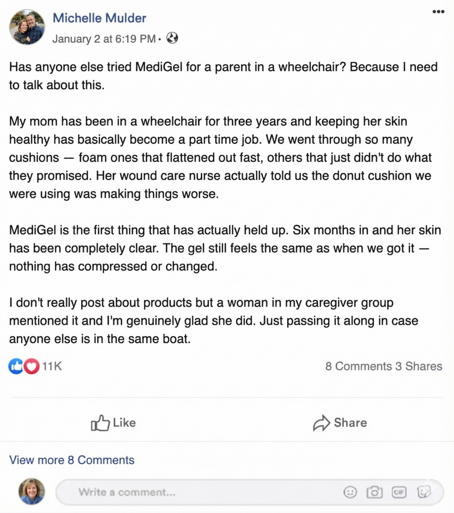
Task: Show the 11K reactions count
Action: (52, 367)
